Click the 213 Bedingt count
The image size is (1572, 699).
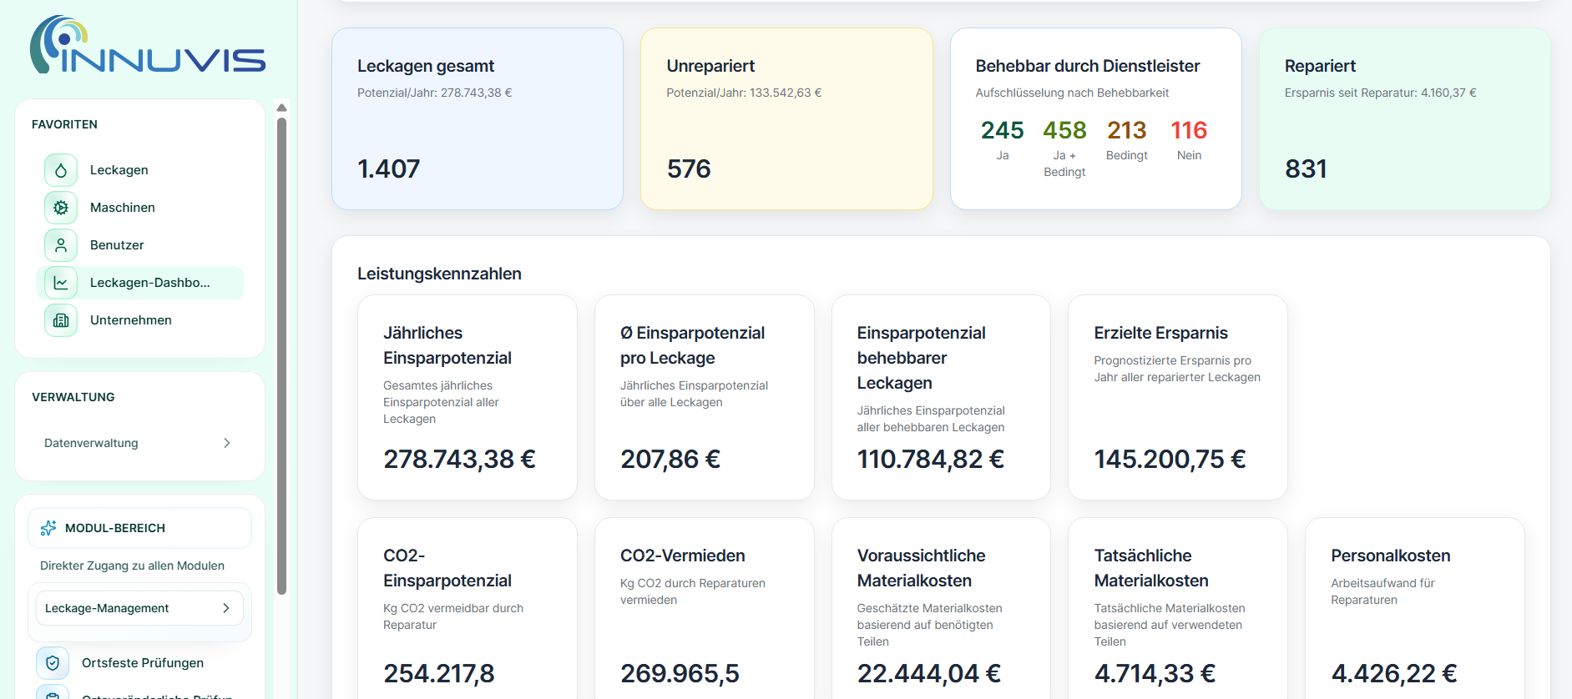pyautogui.click(x=1127, y=130)
